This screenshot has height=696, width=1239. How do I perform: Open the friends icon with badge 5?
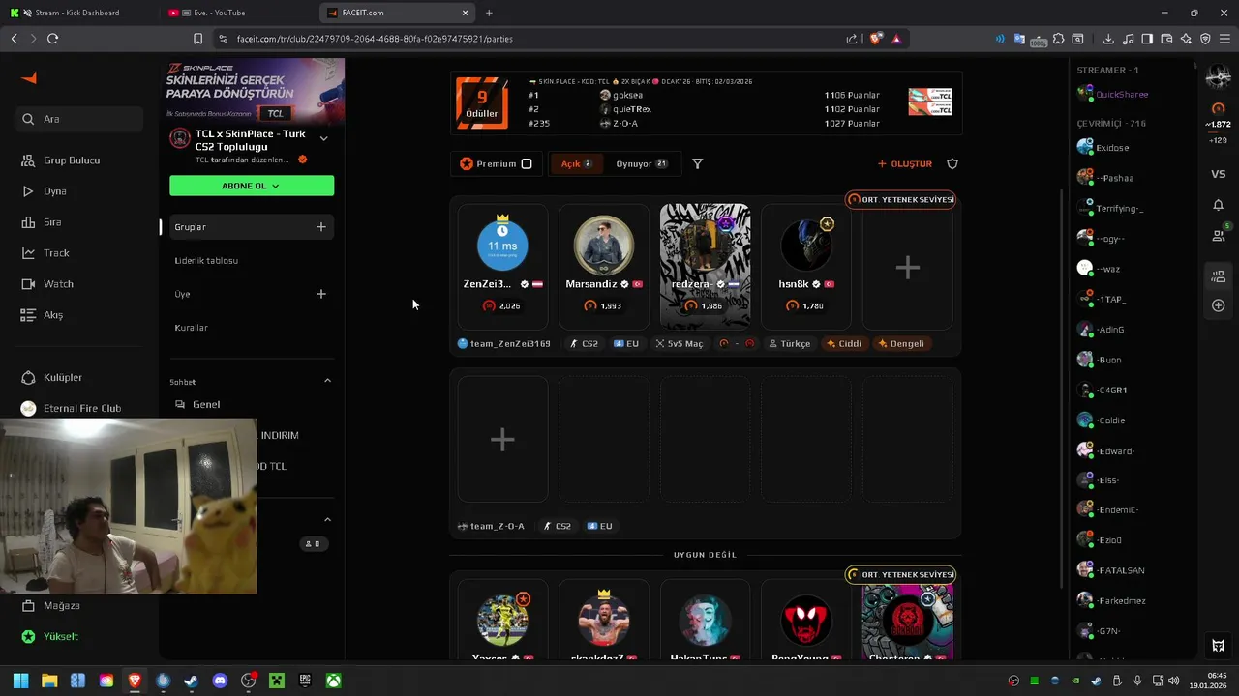point(1218,234)
